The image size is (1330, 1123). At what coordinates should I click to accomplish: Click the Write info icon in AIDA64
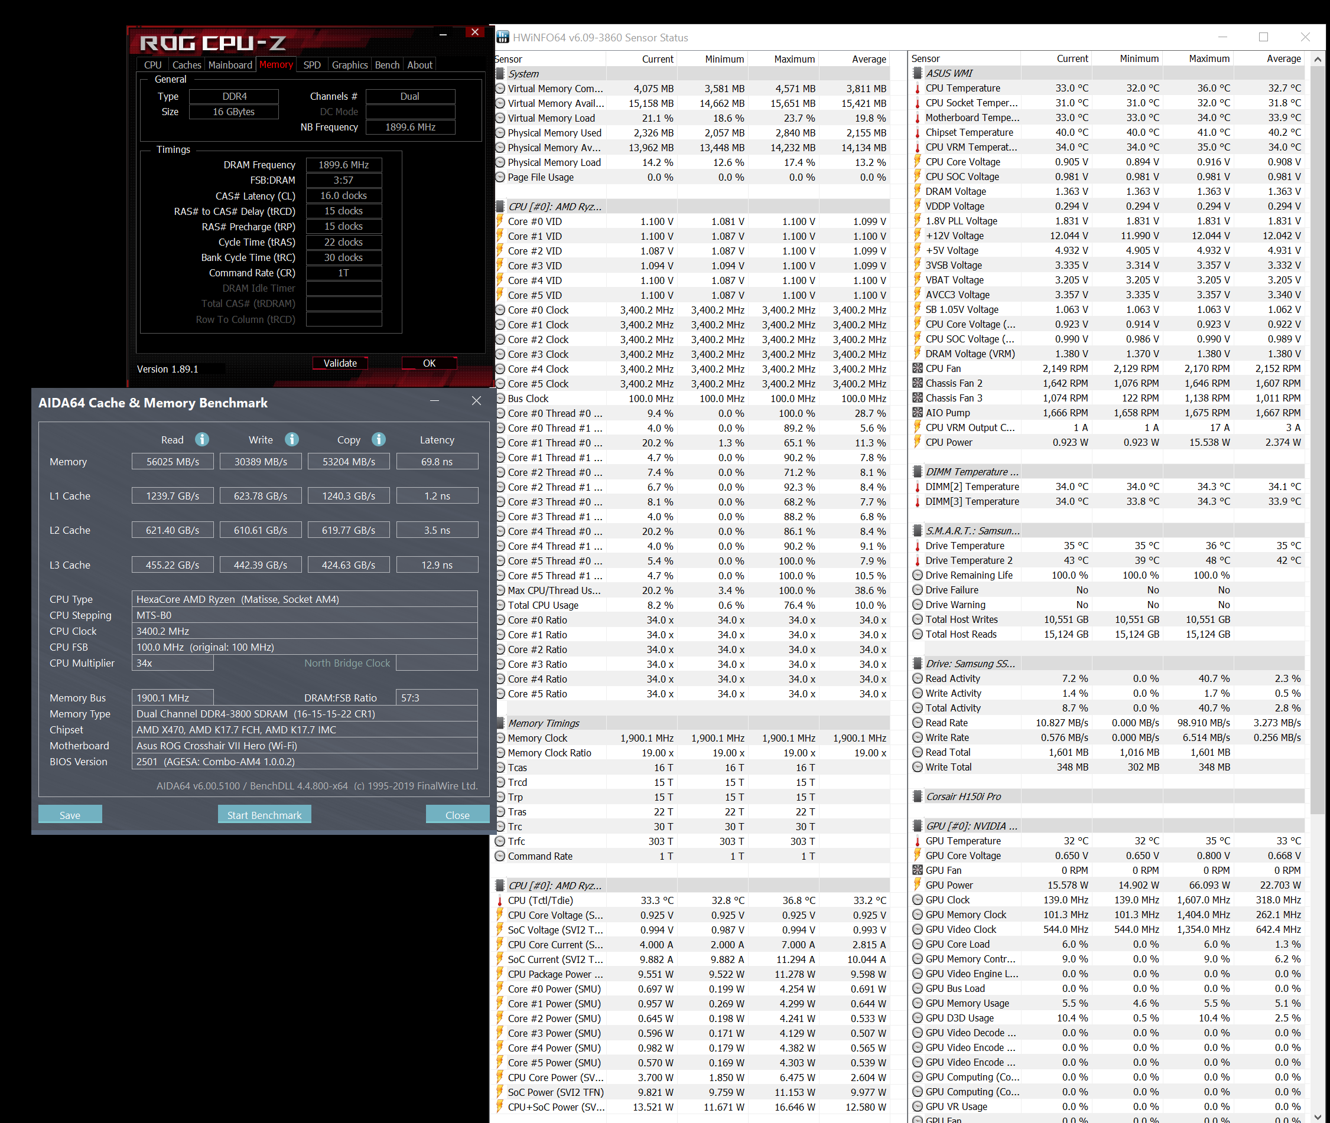[x=292, y=439]
